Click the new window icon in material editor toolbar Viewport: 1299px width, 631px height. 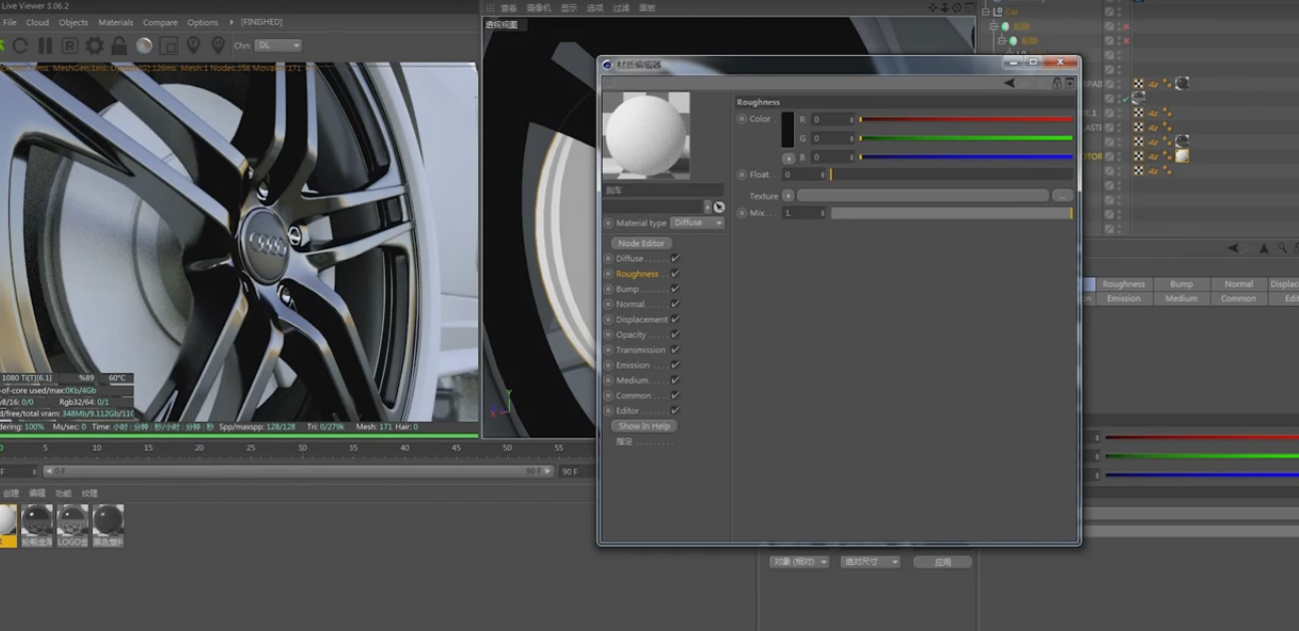[1070, 83]
